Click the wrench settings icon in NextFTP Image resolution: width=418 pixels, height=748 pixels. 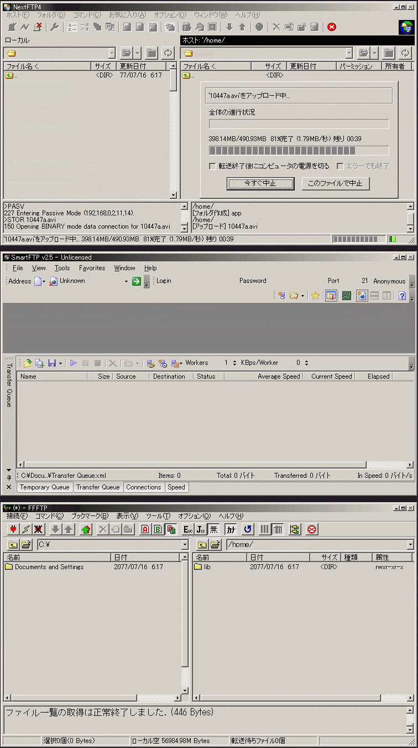54,27
